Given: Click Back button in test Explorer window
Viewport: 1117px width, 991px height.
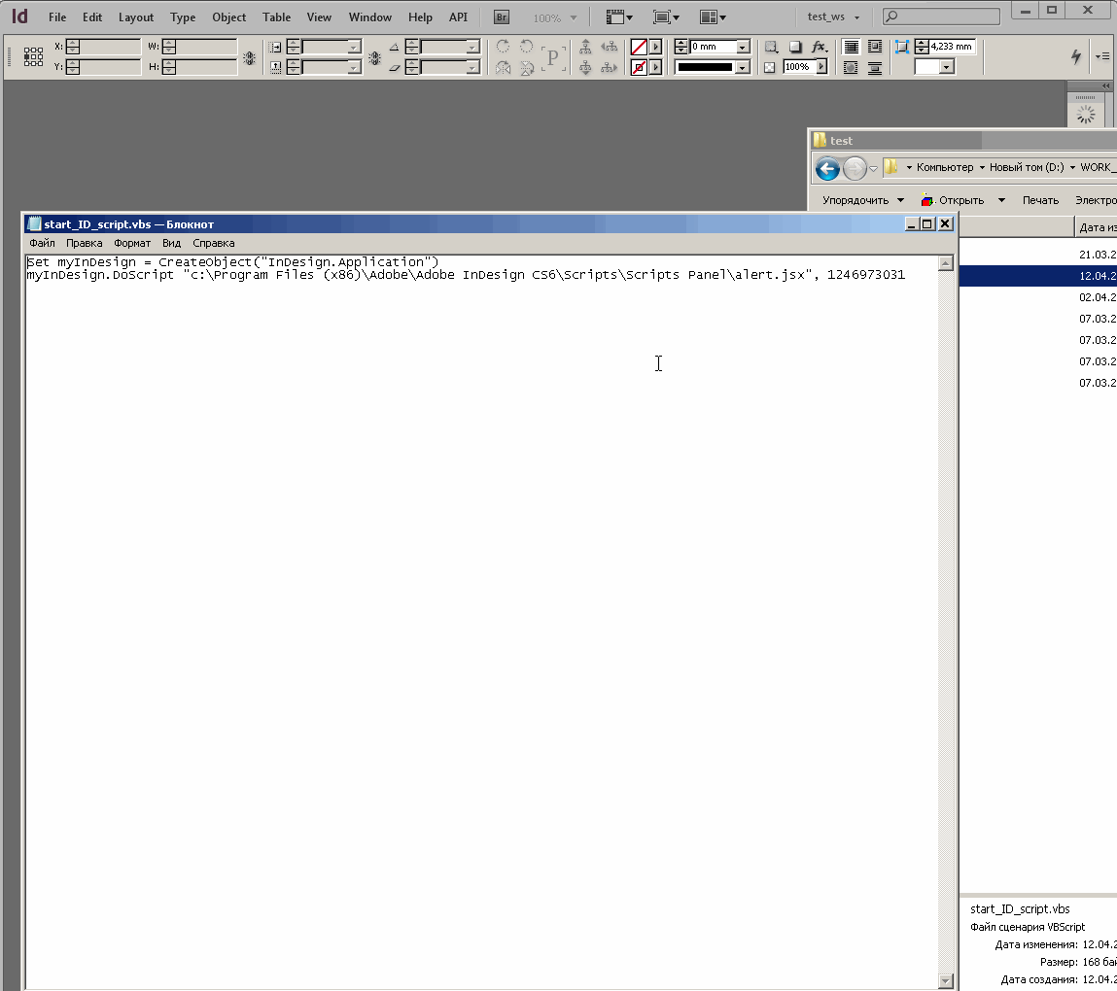Looking at the screenshot, I should click(827, 169).
